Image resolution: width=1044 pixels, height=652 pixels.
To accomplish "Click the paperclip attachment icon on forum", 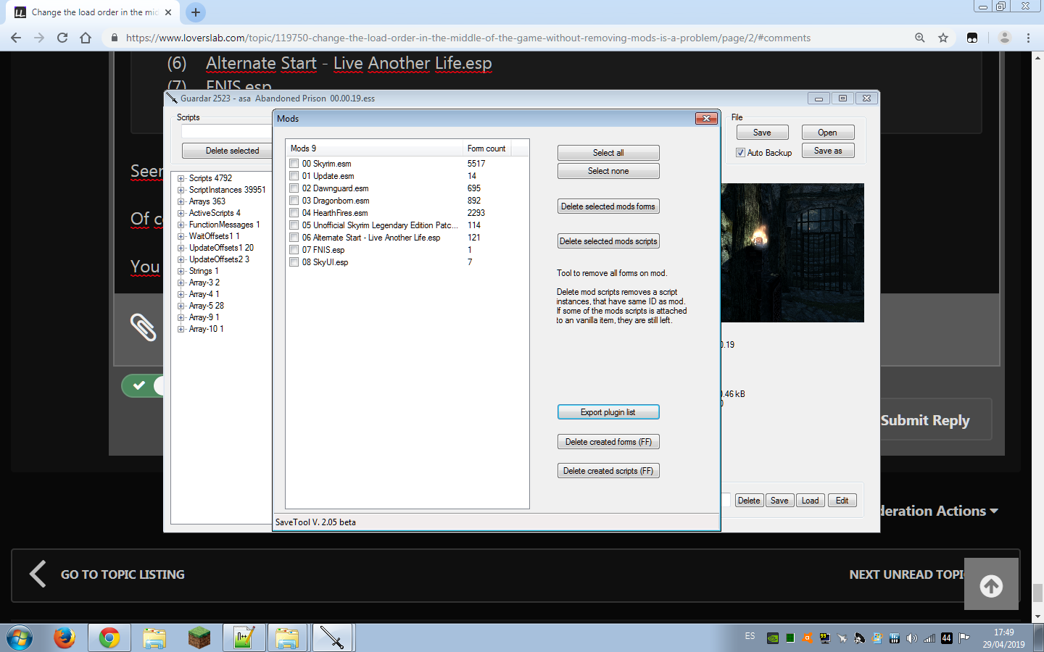I will 143,327.
